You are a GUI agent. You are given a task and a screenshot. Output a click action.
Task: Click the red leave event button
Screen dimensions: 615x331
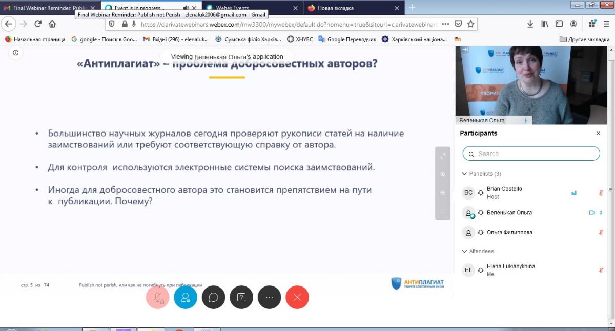[x=297, y=297]
